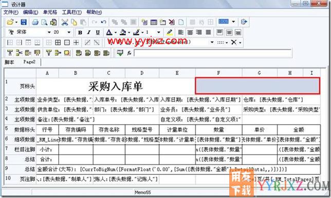This screenshot has width=331, height=198.
Task: Open the 工具栏(T) menu
Action: [x=72, y=12]
